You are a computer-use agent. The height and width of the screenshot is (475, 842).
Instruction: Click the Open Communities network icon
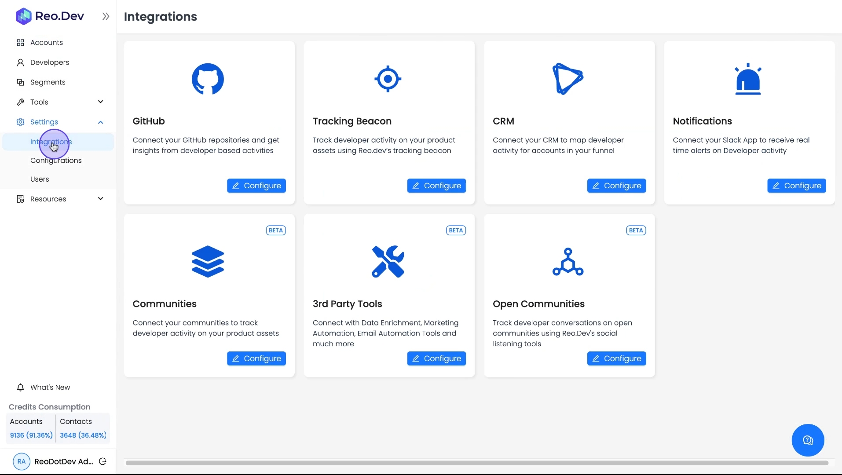click(567, 262)
